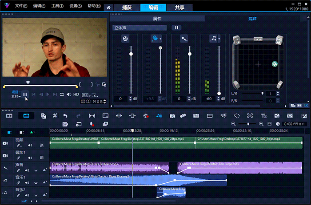Open the 立体声 audio mode dropdown
311x205 pixels.
139,28
